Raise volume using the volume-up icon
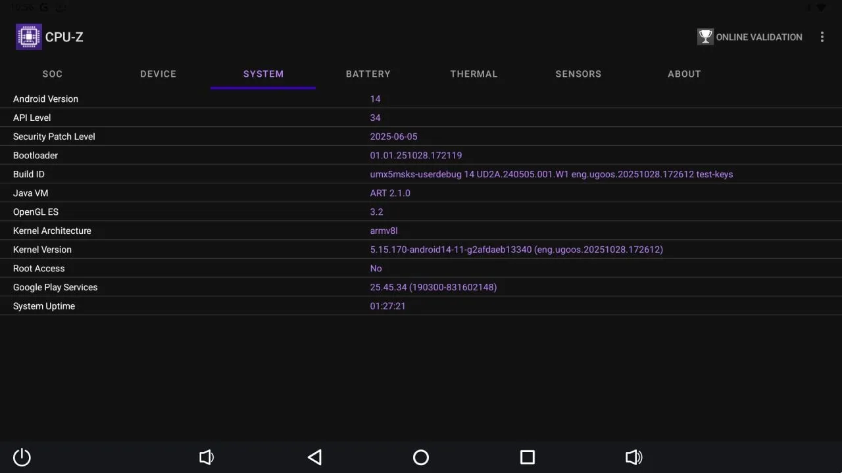 click(x=633, y=457)
